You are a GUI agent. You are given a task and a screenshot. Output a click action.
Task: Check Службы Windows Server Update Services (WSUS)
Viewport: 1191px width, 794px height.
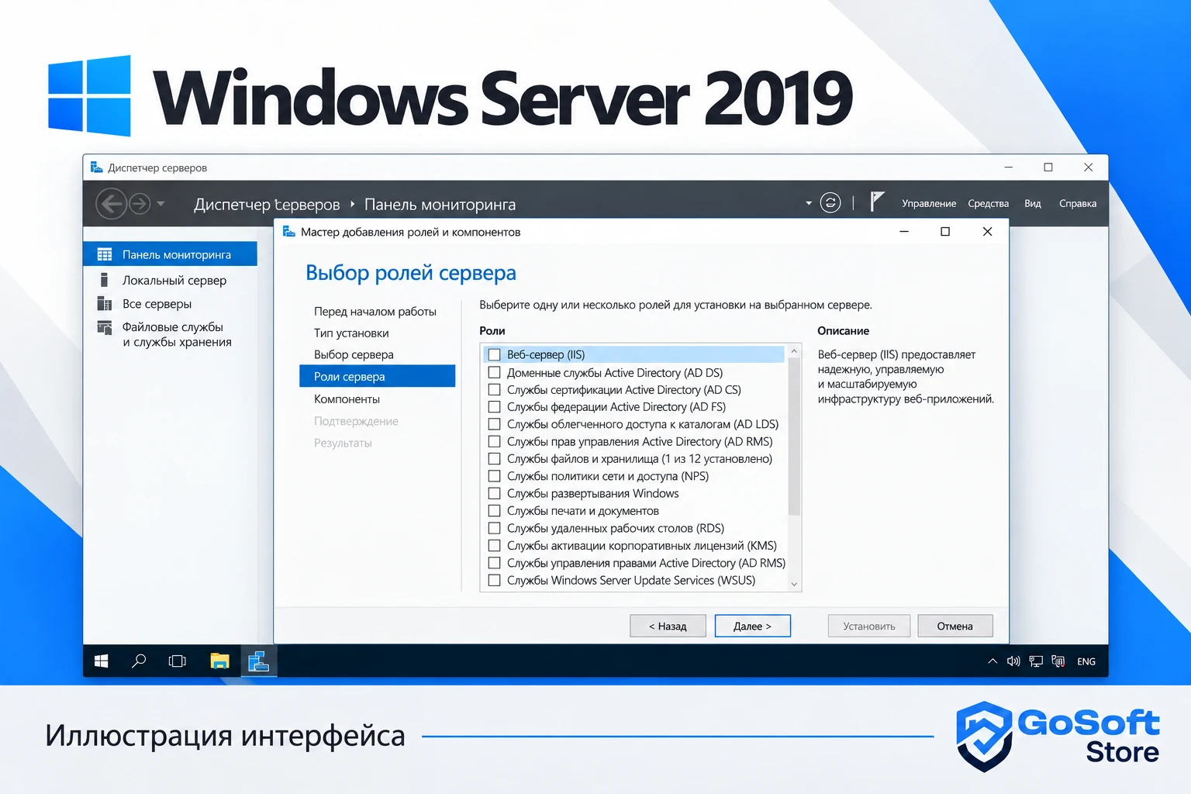pyautogui.click(x=494, y=580)
